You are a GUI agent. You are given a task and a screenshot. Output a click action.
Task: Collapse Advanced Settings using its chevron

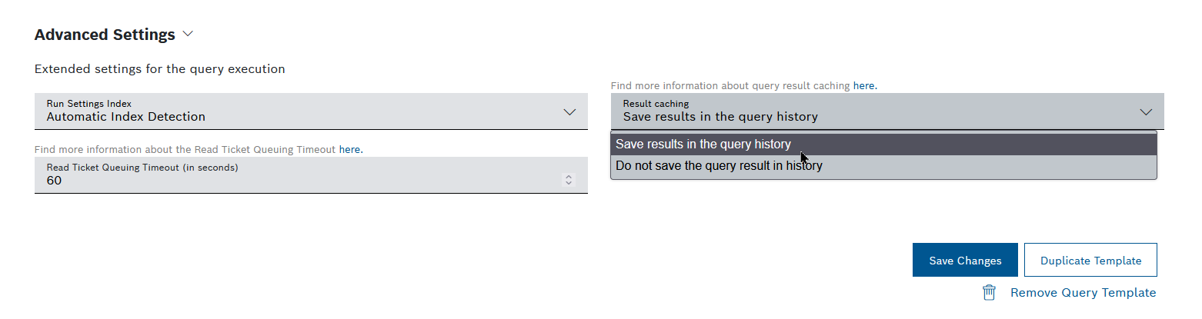coord(188,35)
